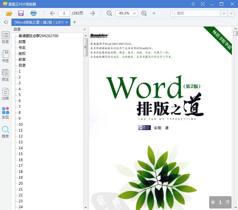Screen dimensions: 238x210
Task: Close the Word排版之道 document tab
Action: 67,22
